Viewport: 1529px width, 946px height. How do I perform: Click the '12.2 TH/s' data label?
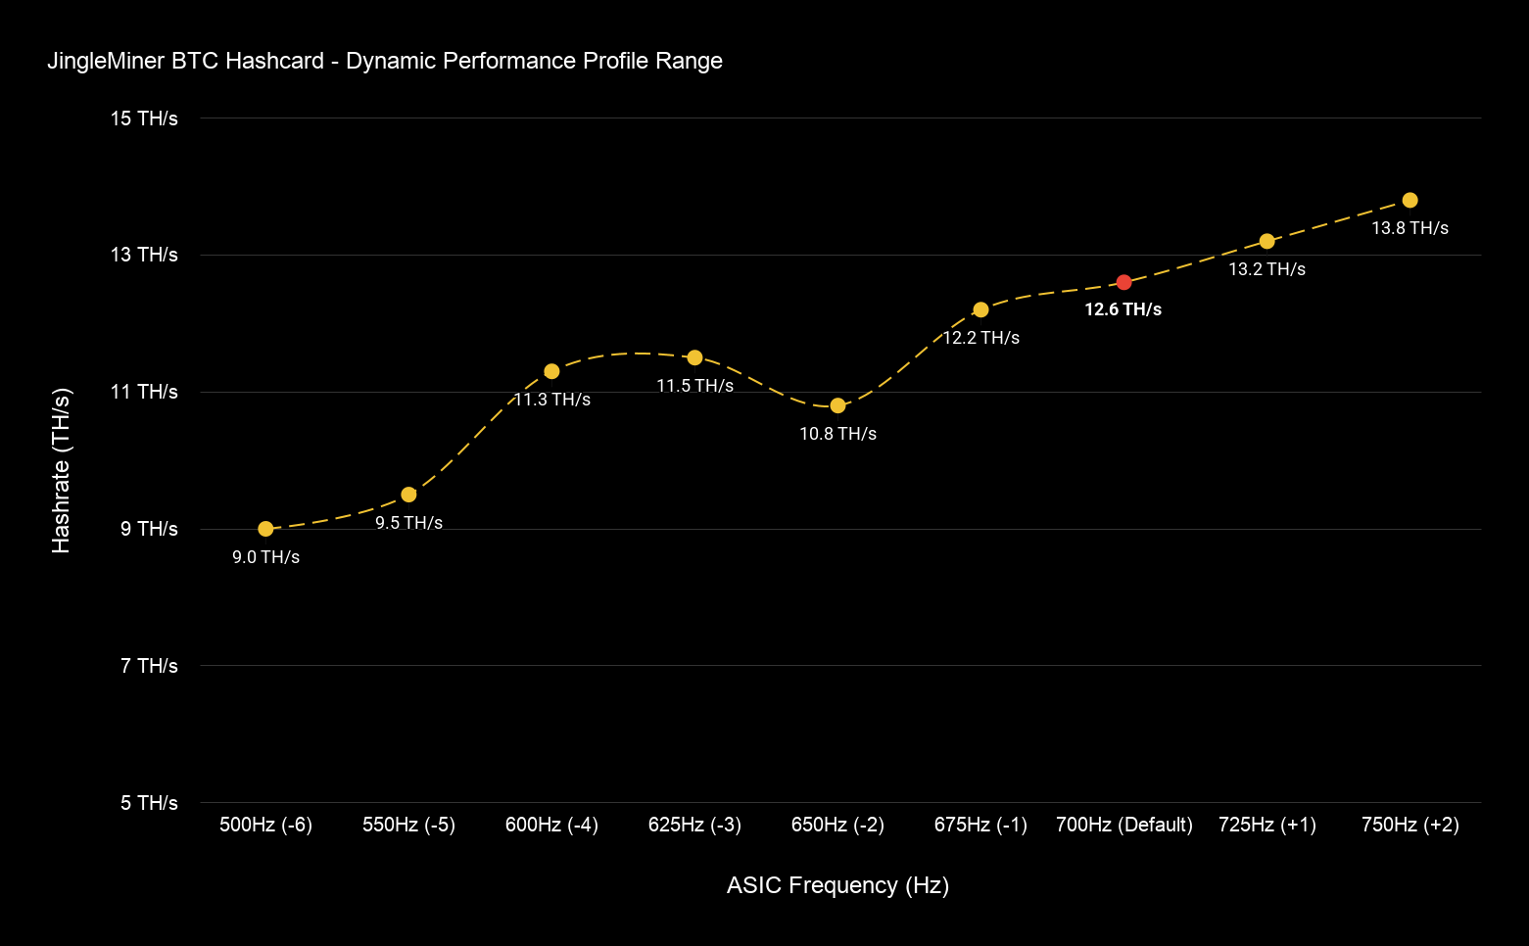(980, 338)
